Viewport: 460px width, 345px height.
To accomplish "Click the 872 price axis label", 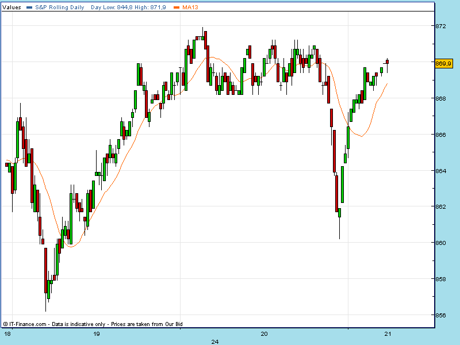I will tap(440, 26).
